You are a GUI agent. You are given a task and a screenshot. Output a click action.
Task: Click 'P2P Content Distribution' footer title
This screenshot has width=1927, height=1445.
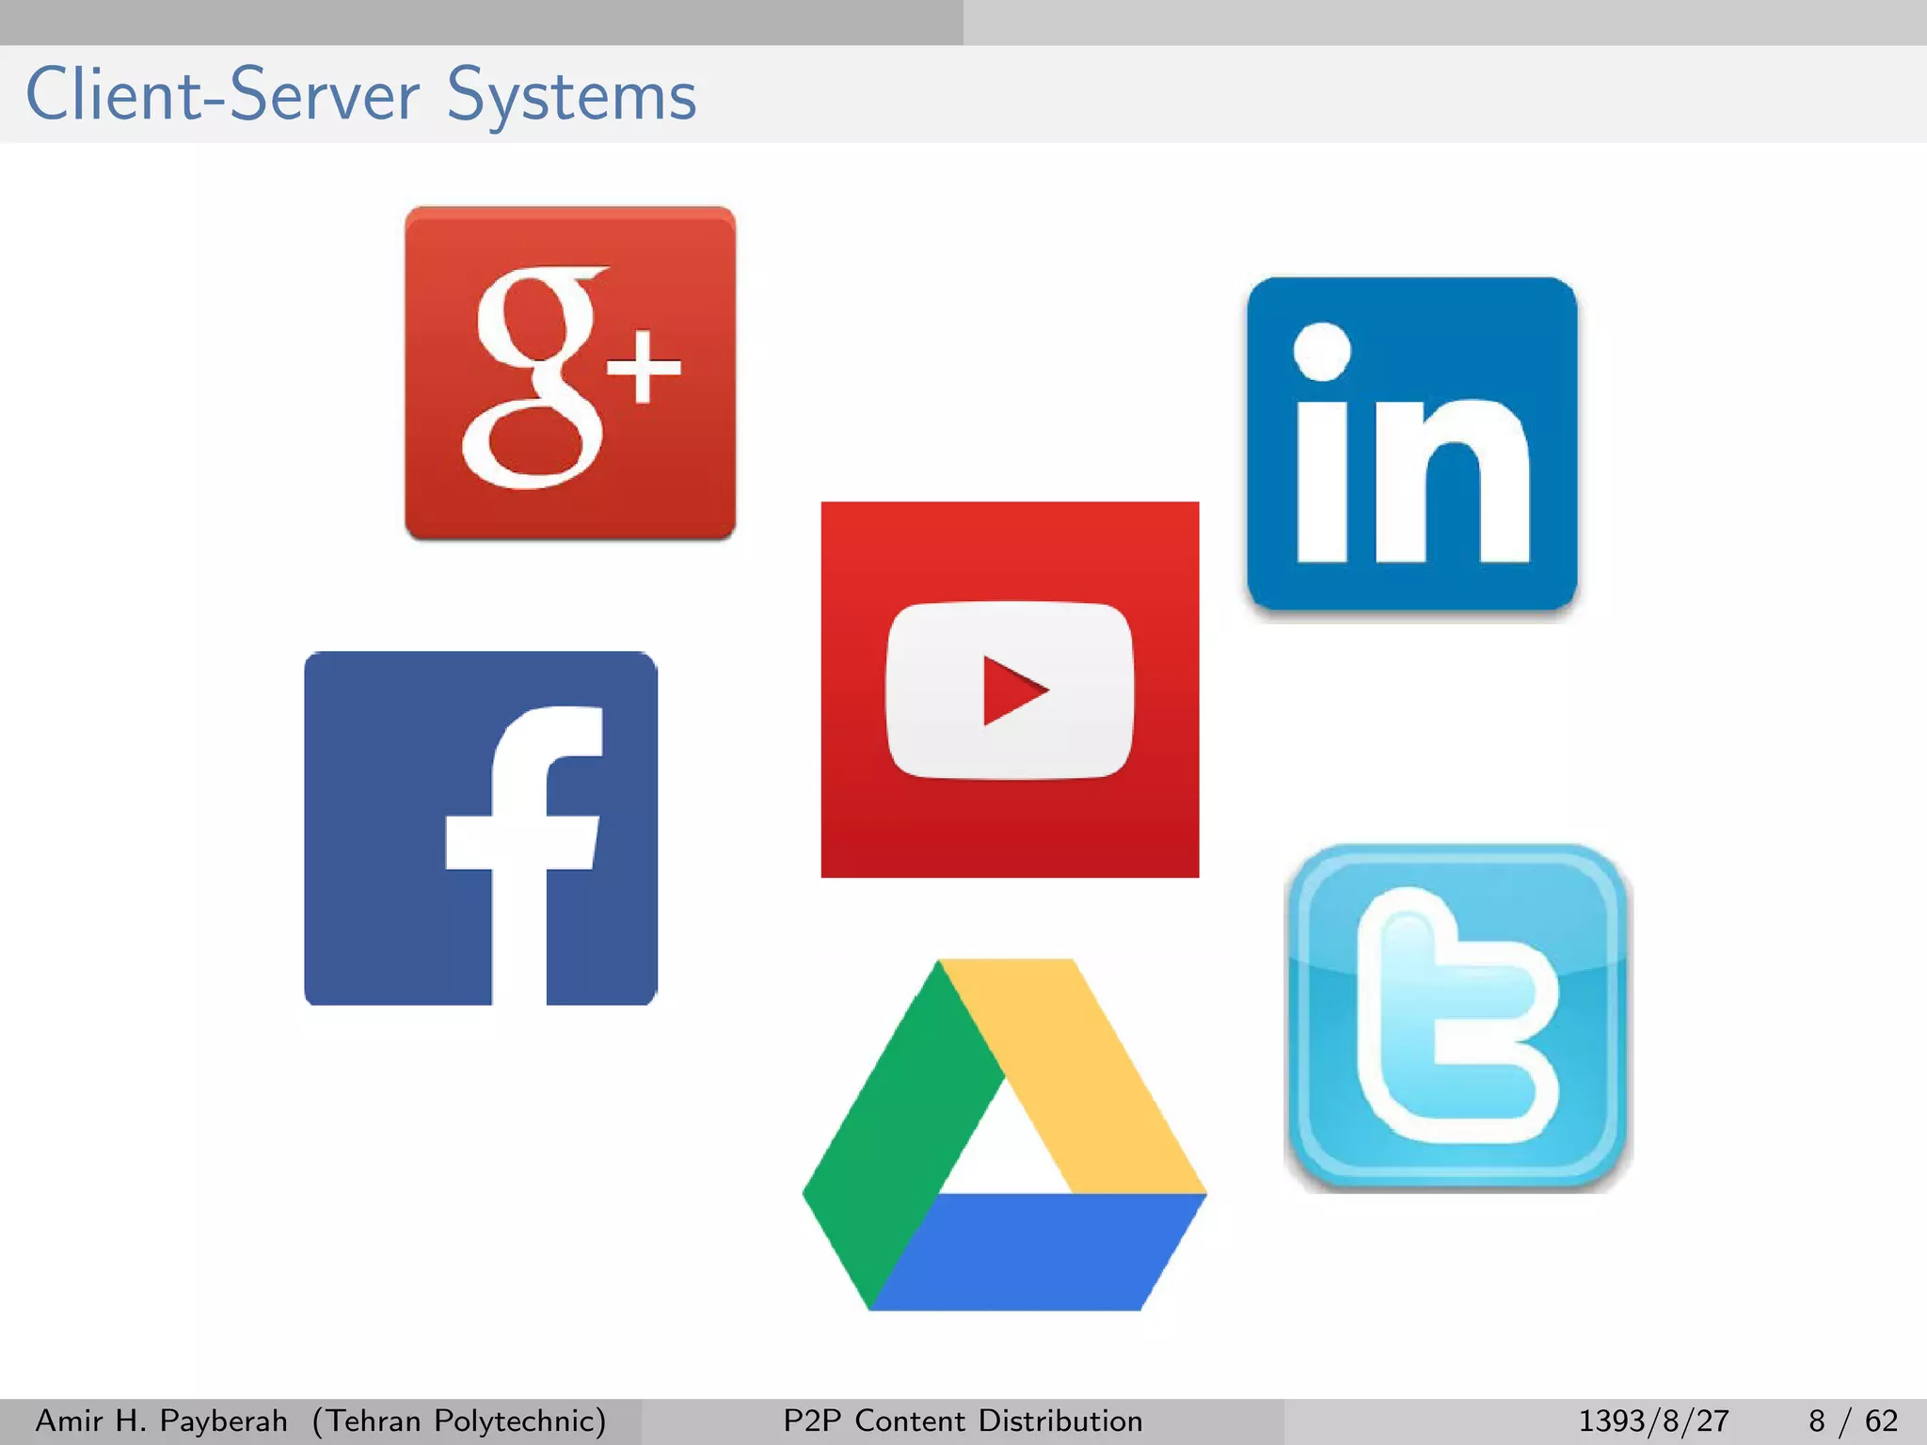pyautogui.click(x=963, y=1421)
